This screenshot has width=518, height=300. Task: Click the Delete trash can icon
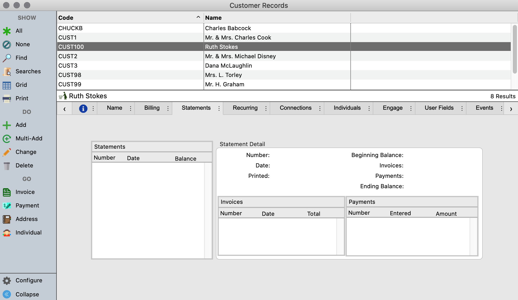point(7,166)
